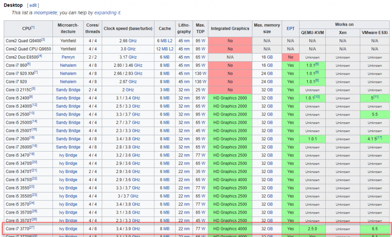The image size is (392, 237).
Task: Select the '6.5' ESXi cell for i7 3770
Action: tap(374, 229)
